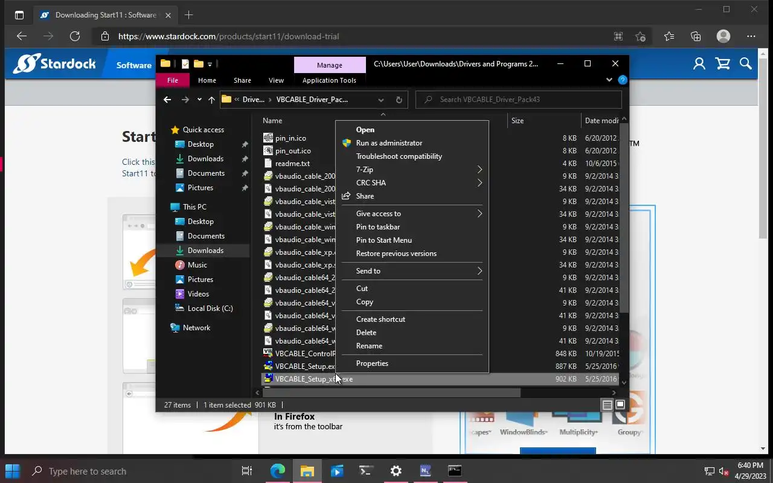This screenshot has width=773, height=483.
Task: Select pin_in.ico file
Action: click(x=290, y=138)
